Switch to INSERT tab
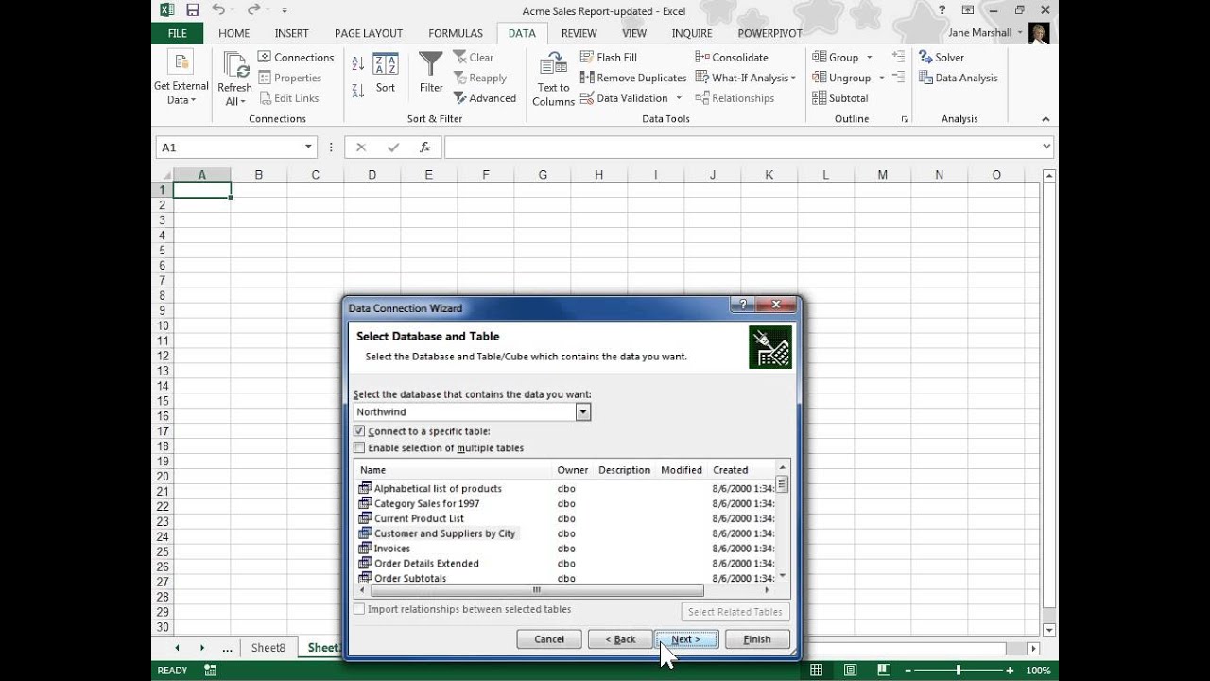Viewport: 1210px width, 681px height. 292,33
